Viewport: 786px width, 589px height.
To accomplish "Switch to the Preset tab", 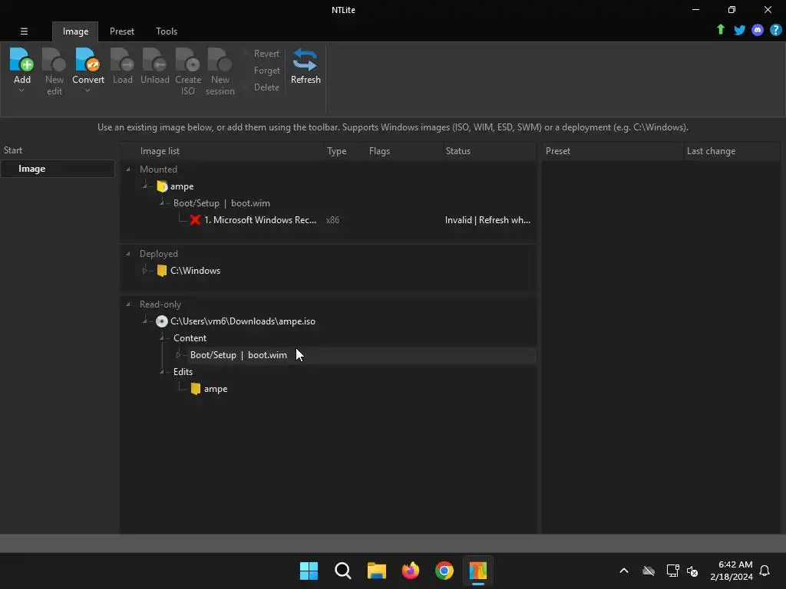I will pos(122,31).
